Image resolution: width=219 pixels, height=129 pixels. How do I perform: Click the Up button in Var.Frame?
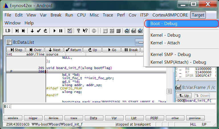(184, 95)
